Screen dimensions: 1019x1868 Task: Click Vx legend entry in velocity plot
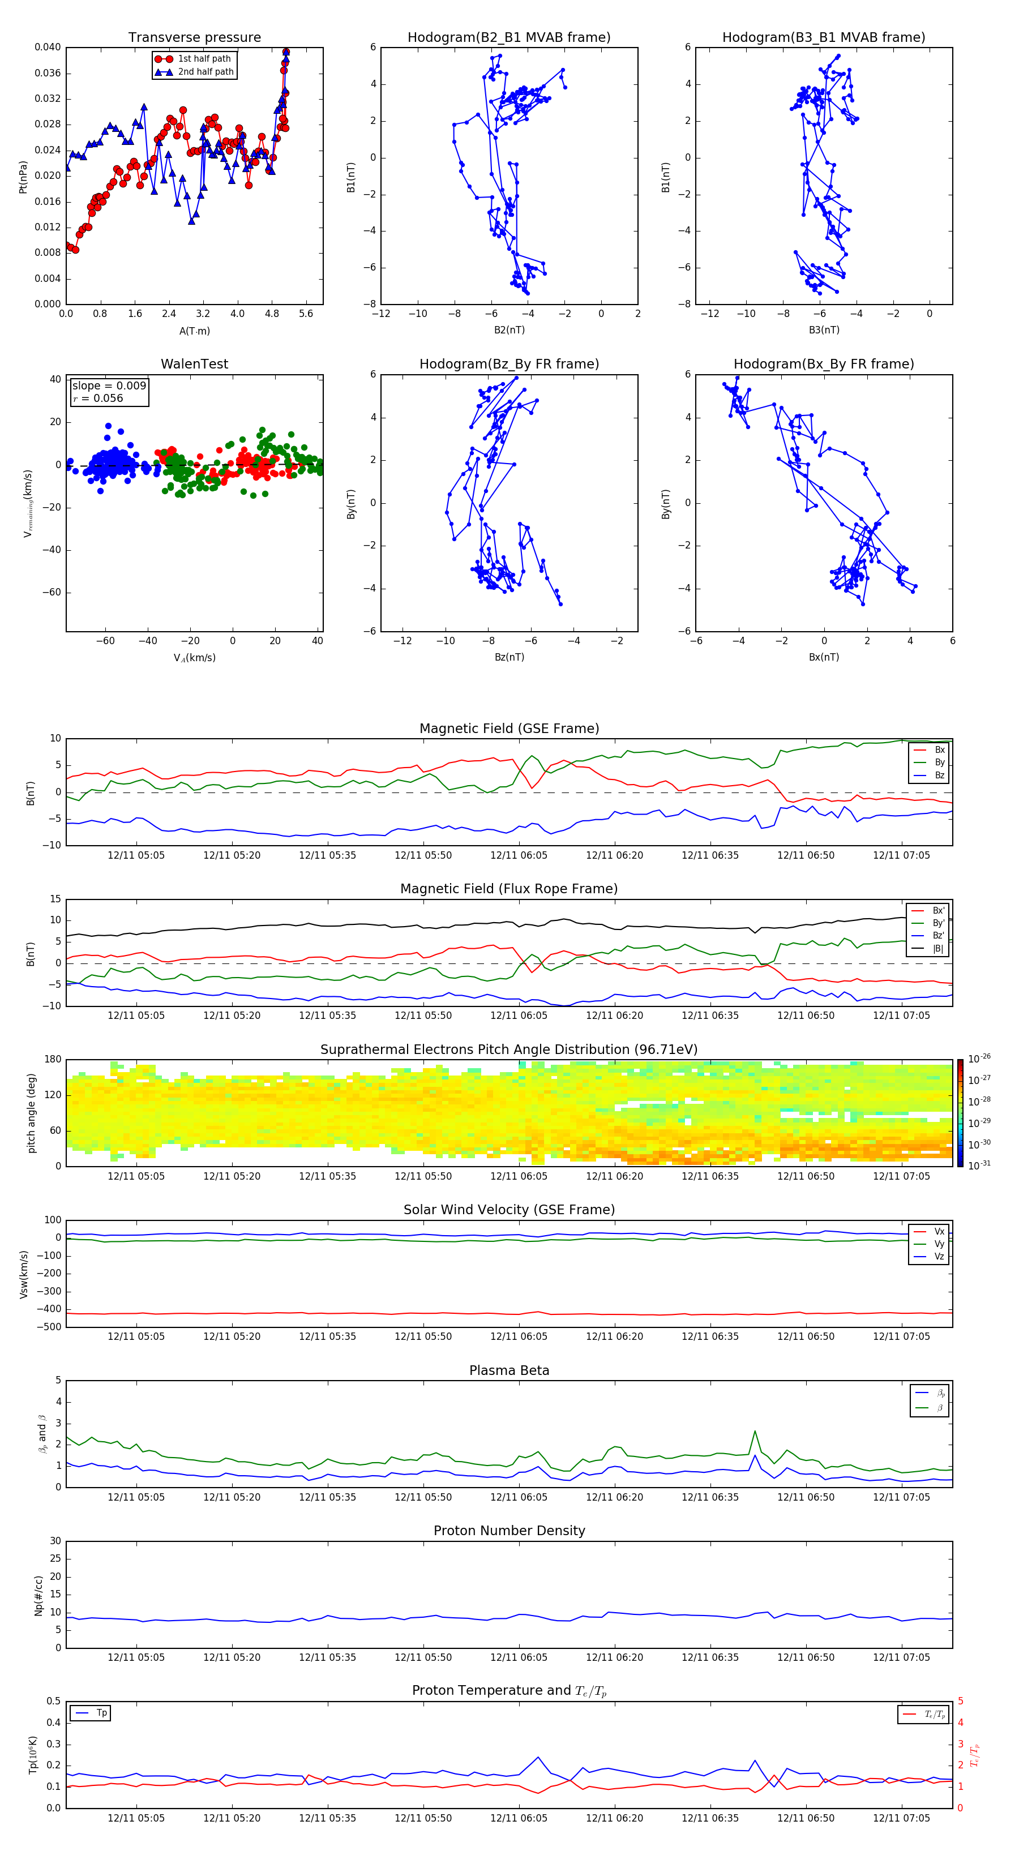pos(929,1231)
